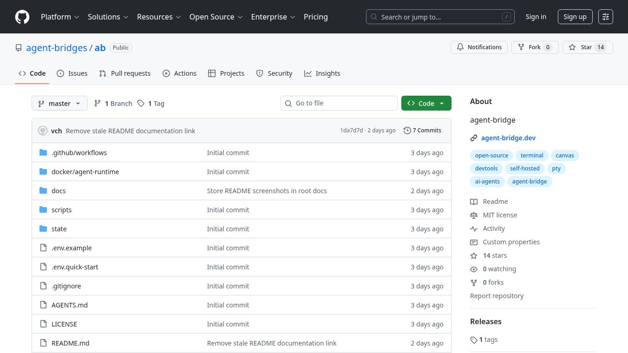Click the vch author avatar
This screenshot has width=628, height=353.
coord(43,131)
